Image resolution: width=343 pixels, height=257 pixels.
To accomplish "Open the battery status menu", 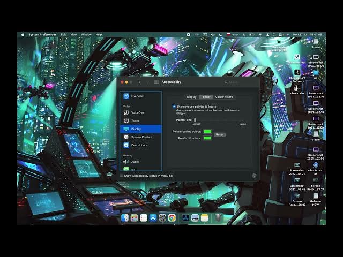I will tap(251, 35).
